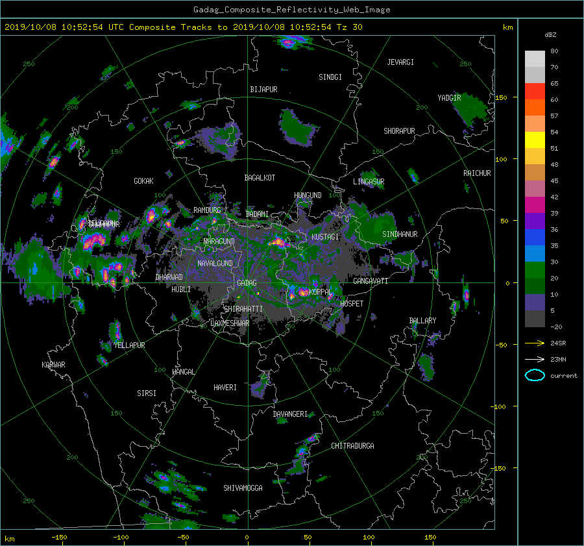This screenshot has height=546, width=584.
Task: Click the GOKAK city label
Action: click(143, 180)
